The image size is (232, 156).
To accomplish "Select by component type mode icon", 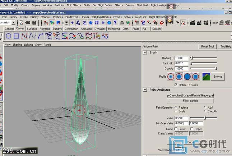I will click(59, 23).
